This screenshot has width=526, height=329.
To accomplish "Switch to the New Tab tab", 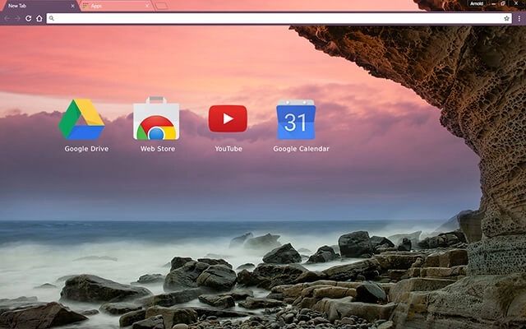I will click(39, 6).
